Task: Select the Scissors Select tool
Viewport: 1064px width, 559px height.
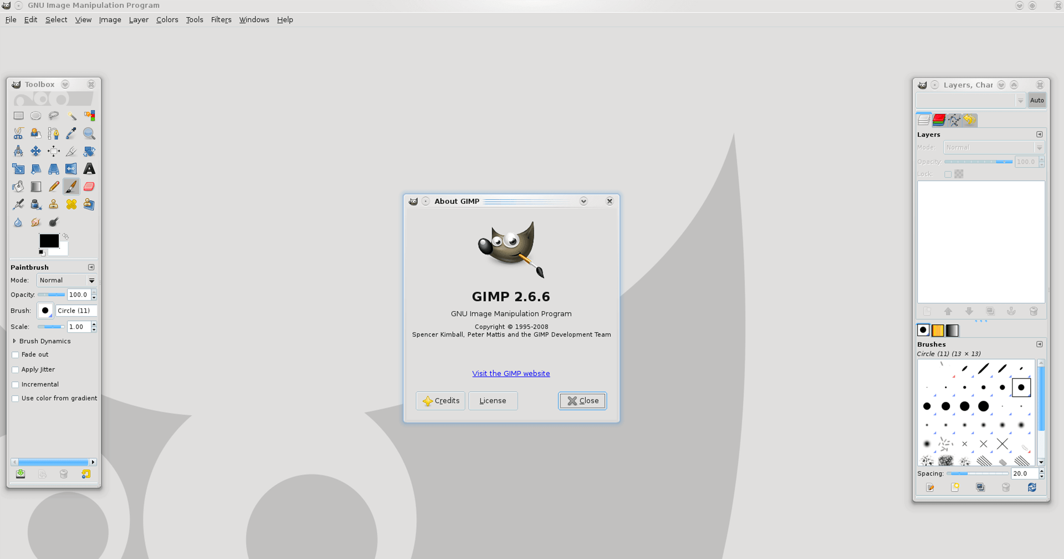Action: 18,133
